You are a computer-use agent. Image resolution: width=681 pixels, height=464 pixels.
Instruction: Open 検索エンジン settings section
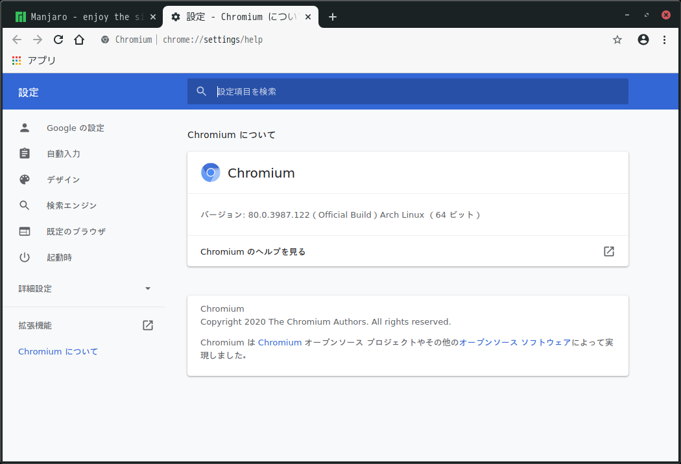point(71,205)
